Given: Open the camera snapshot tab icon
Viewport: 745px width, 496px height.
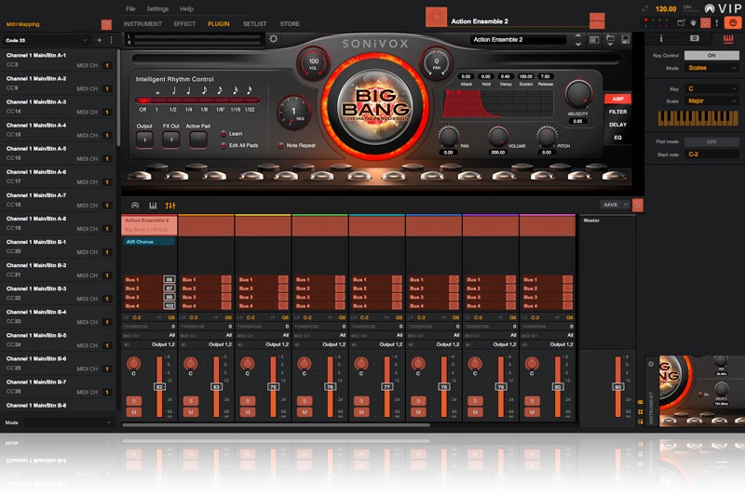Looking at the screenshot, I should click(694, 38).
